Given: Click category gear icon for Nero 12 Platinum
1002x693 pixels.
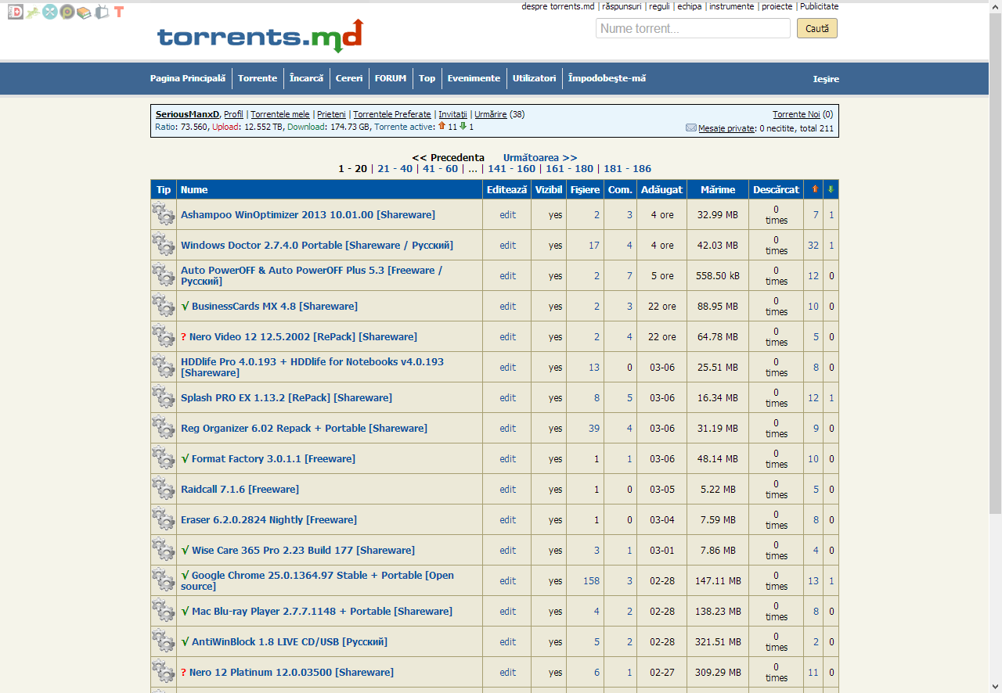Looking at the screenshot, I should tap(164, 671).
